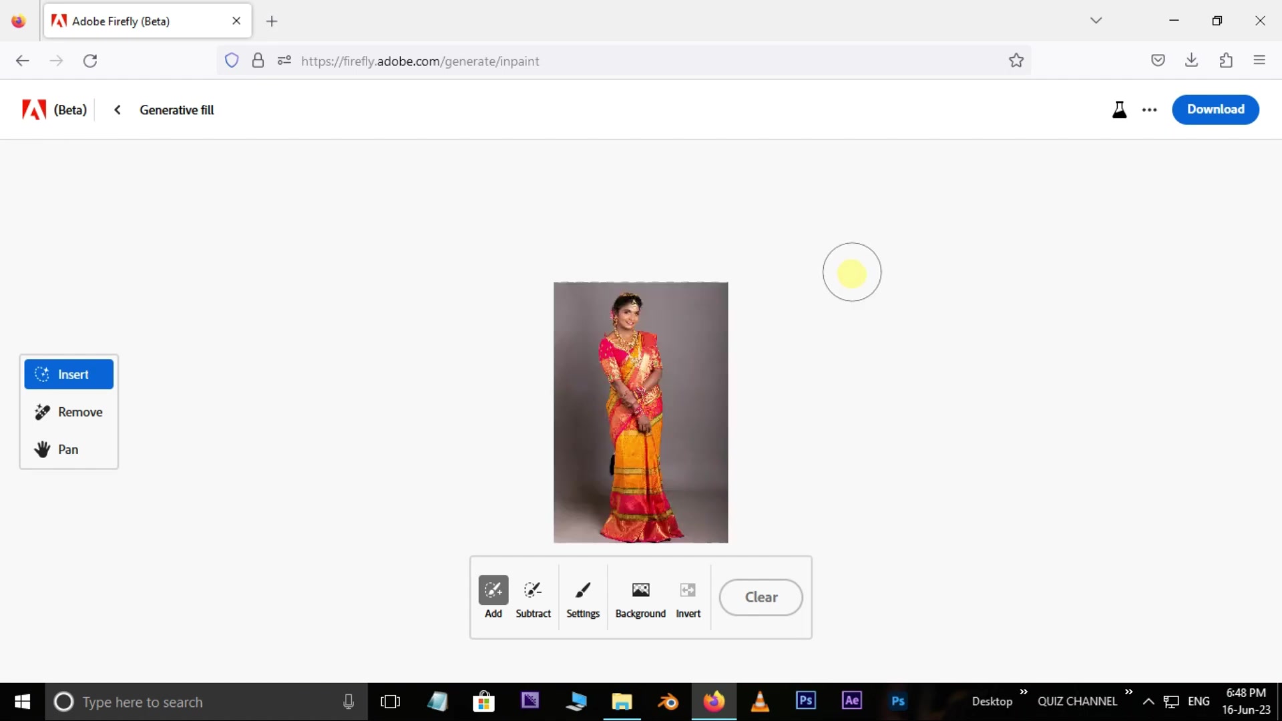Select the Remove tool
Image resolution: width=1282 pixels, height=721 pixels.
pos(69,412)
